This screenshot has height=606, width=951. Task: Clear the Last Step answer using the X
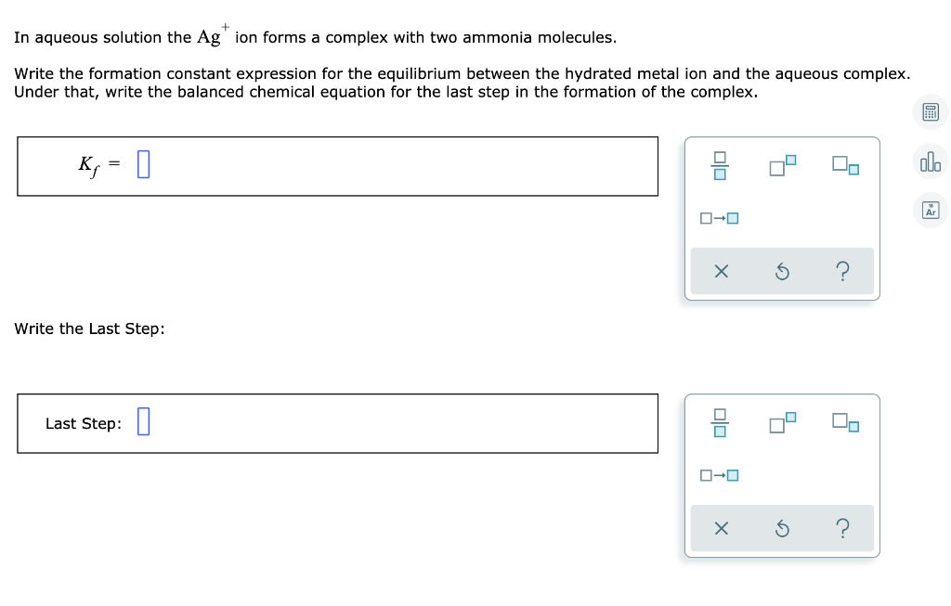click(x=721, y=528)
